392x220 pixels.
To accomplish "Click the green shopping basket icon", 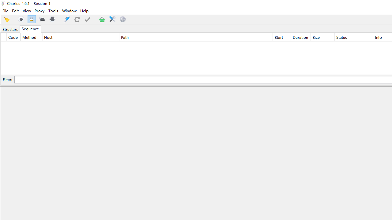I will pos(102,20).
